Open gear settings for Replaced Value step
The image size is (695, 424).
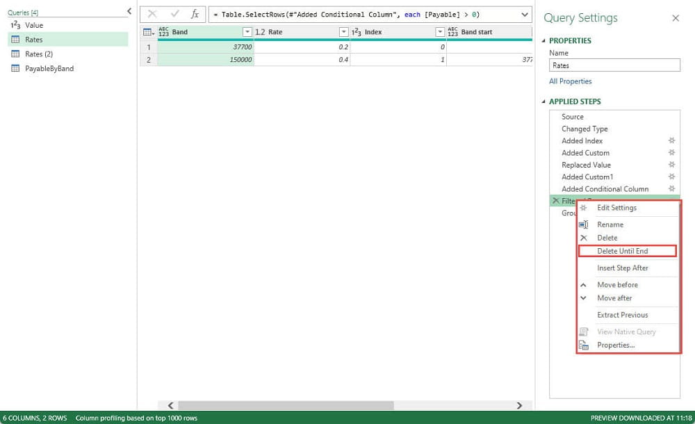671,165
